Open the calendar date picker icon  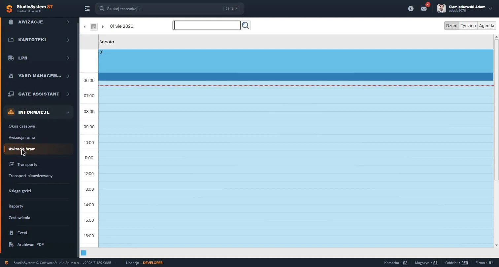[94, 26]
